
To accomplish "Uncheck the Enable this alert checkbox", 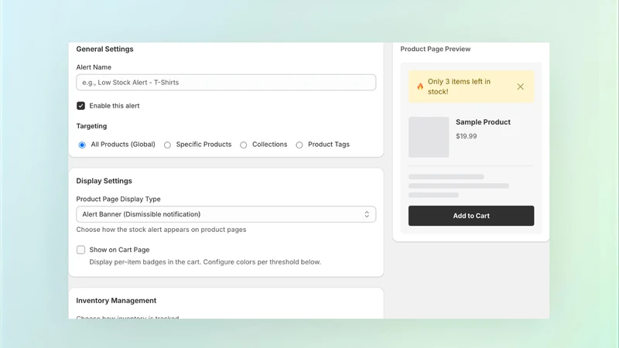I will (81, 106).
